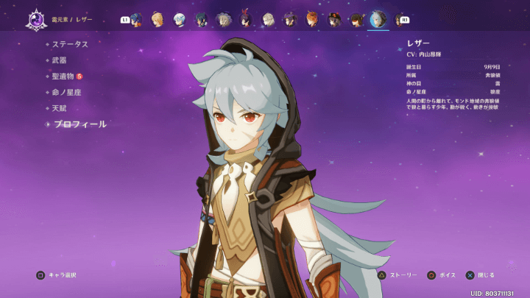Click the 神の目 label
Image resolution: width=530 pixels, height=298 pixels.
click(x=414, y=83)
